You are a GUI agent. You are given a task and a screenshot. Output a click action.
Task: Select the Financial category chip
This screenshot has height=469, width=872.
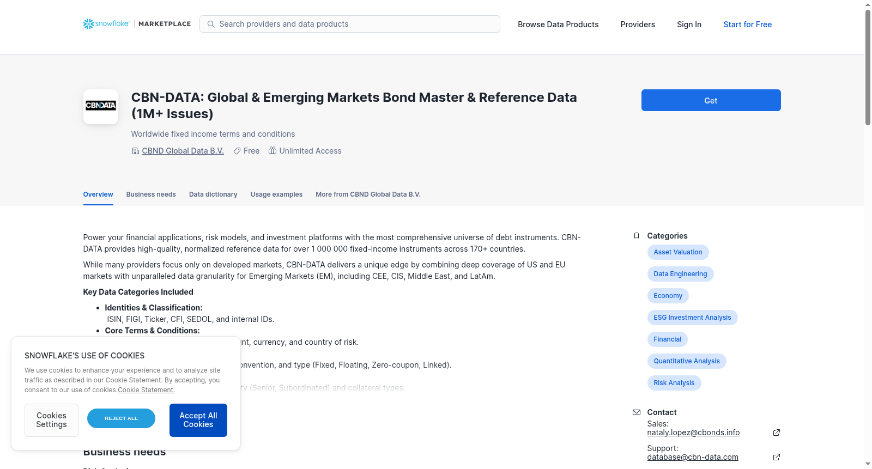(668, 339)
